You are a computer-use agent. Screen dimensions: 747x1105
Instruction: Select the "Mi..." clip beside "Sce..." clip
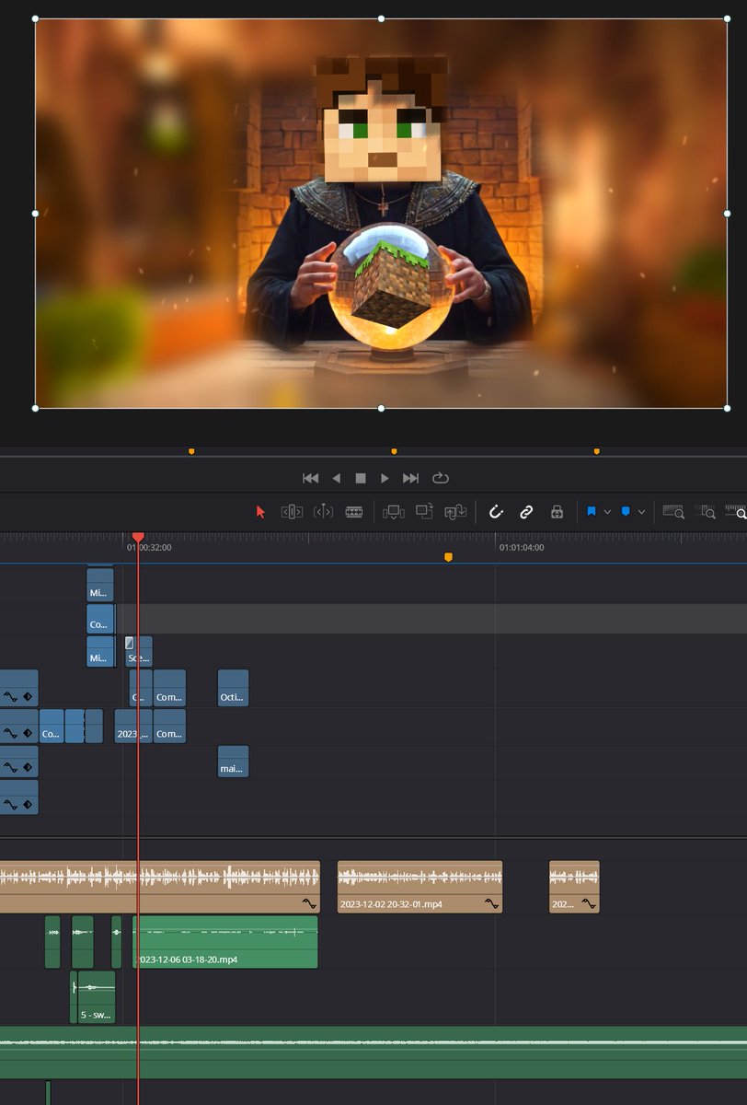(100, 651)
